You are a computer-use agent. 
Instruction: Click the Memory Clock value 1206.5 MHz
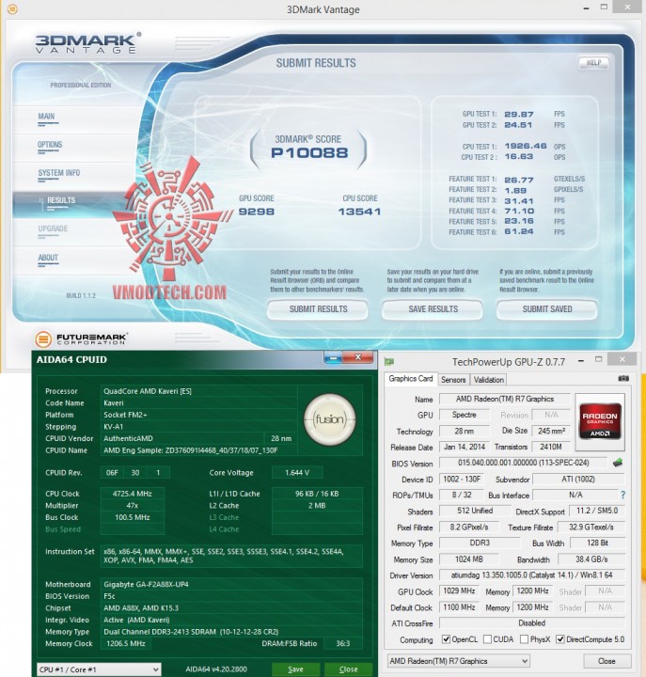click(x=126, y=643)
